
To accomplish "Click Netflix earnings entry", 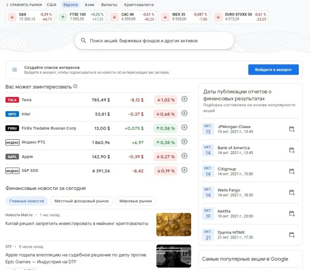I will click(x=250, y=214).
